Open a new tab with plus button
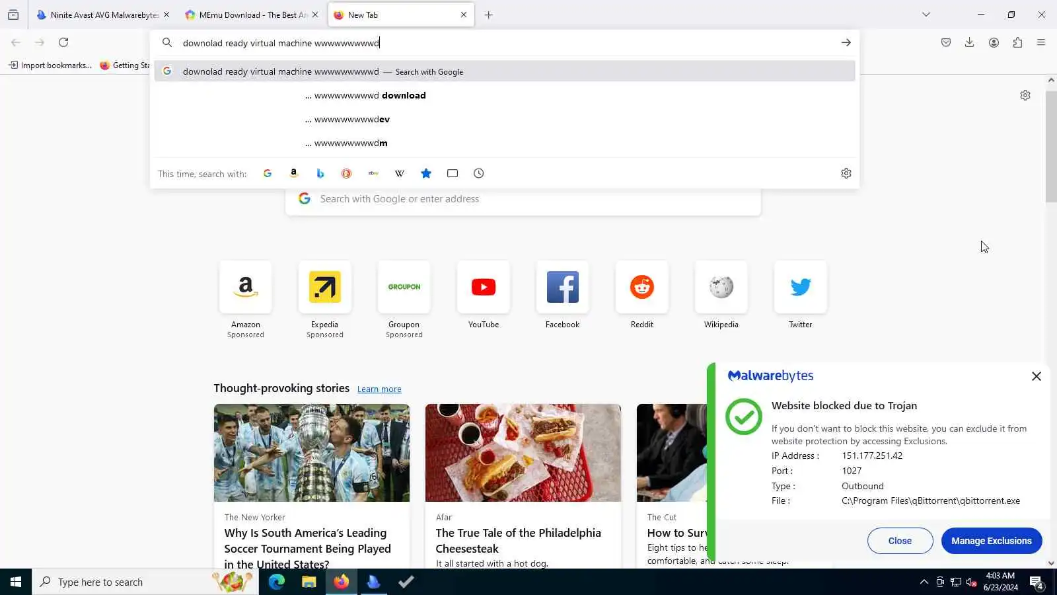The image size is (1057, 595). point(489,15)
